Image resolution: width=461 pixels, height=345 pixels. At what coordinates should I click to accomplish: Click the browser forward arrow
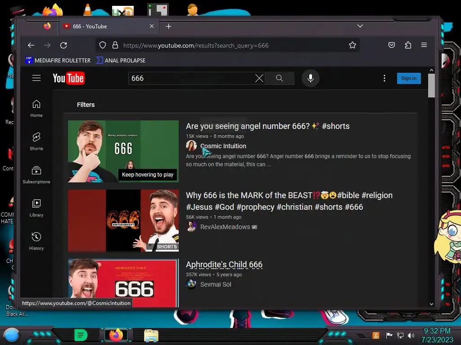pos(47,45)
